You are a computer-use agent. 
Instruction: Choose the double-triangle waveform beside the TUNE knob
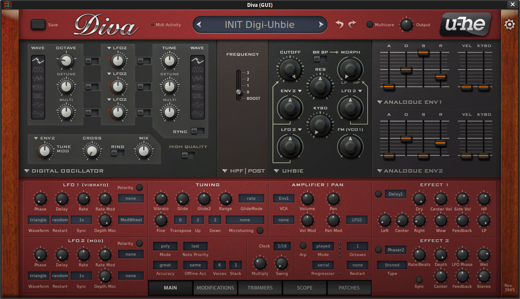pos(197,70)
